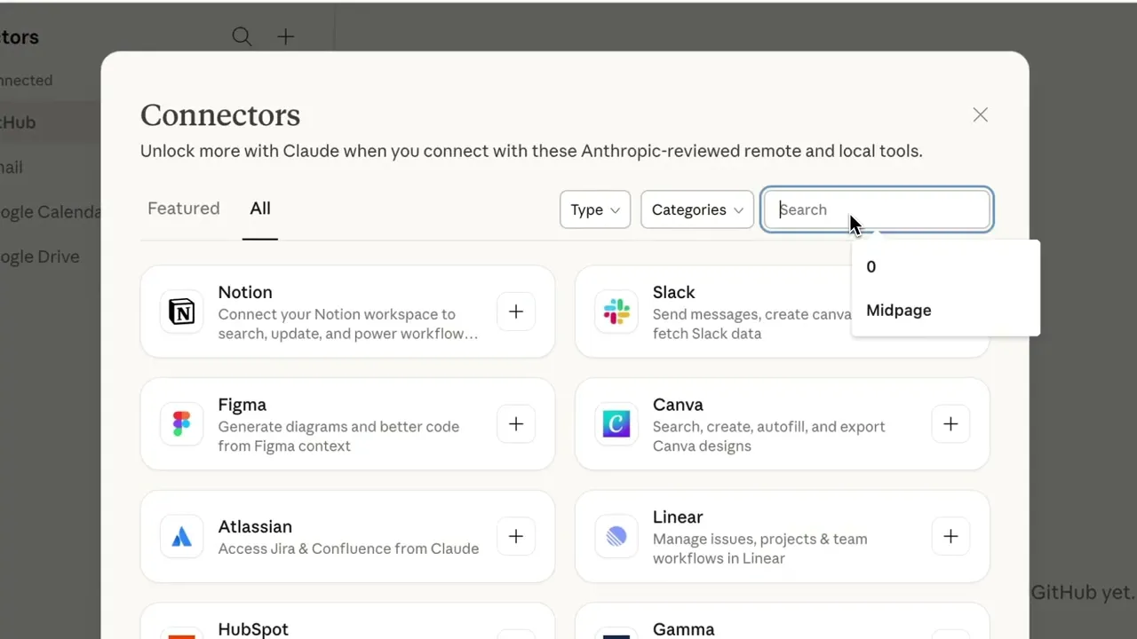Select the All tab
This screenshot has width=1137, height=639.
(x=260, y=209)
